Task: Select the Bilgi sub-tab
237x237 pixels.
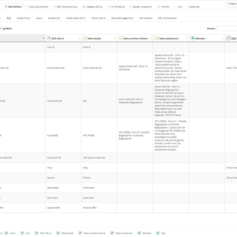Action: (9, 18)
